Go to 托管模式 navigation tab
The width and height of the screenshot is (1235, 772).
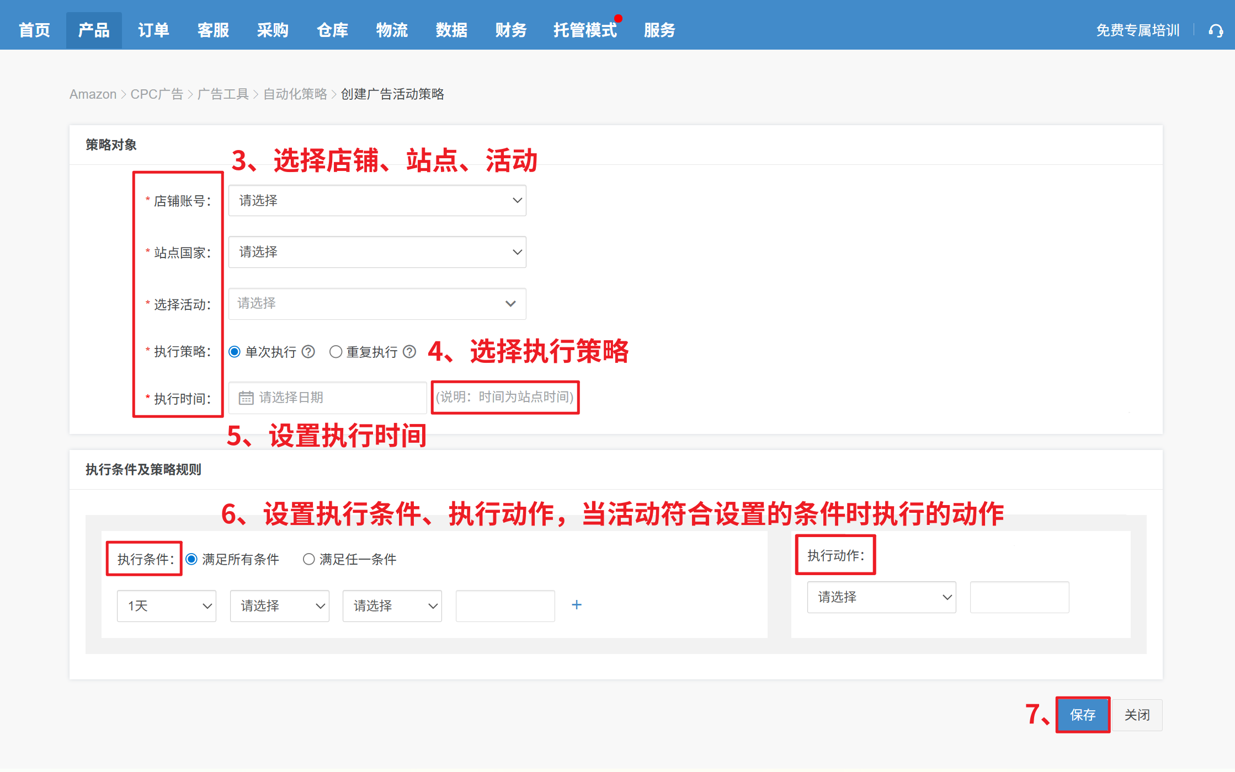tap(585, 30)
